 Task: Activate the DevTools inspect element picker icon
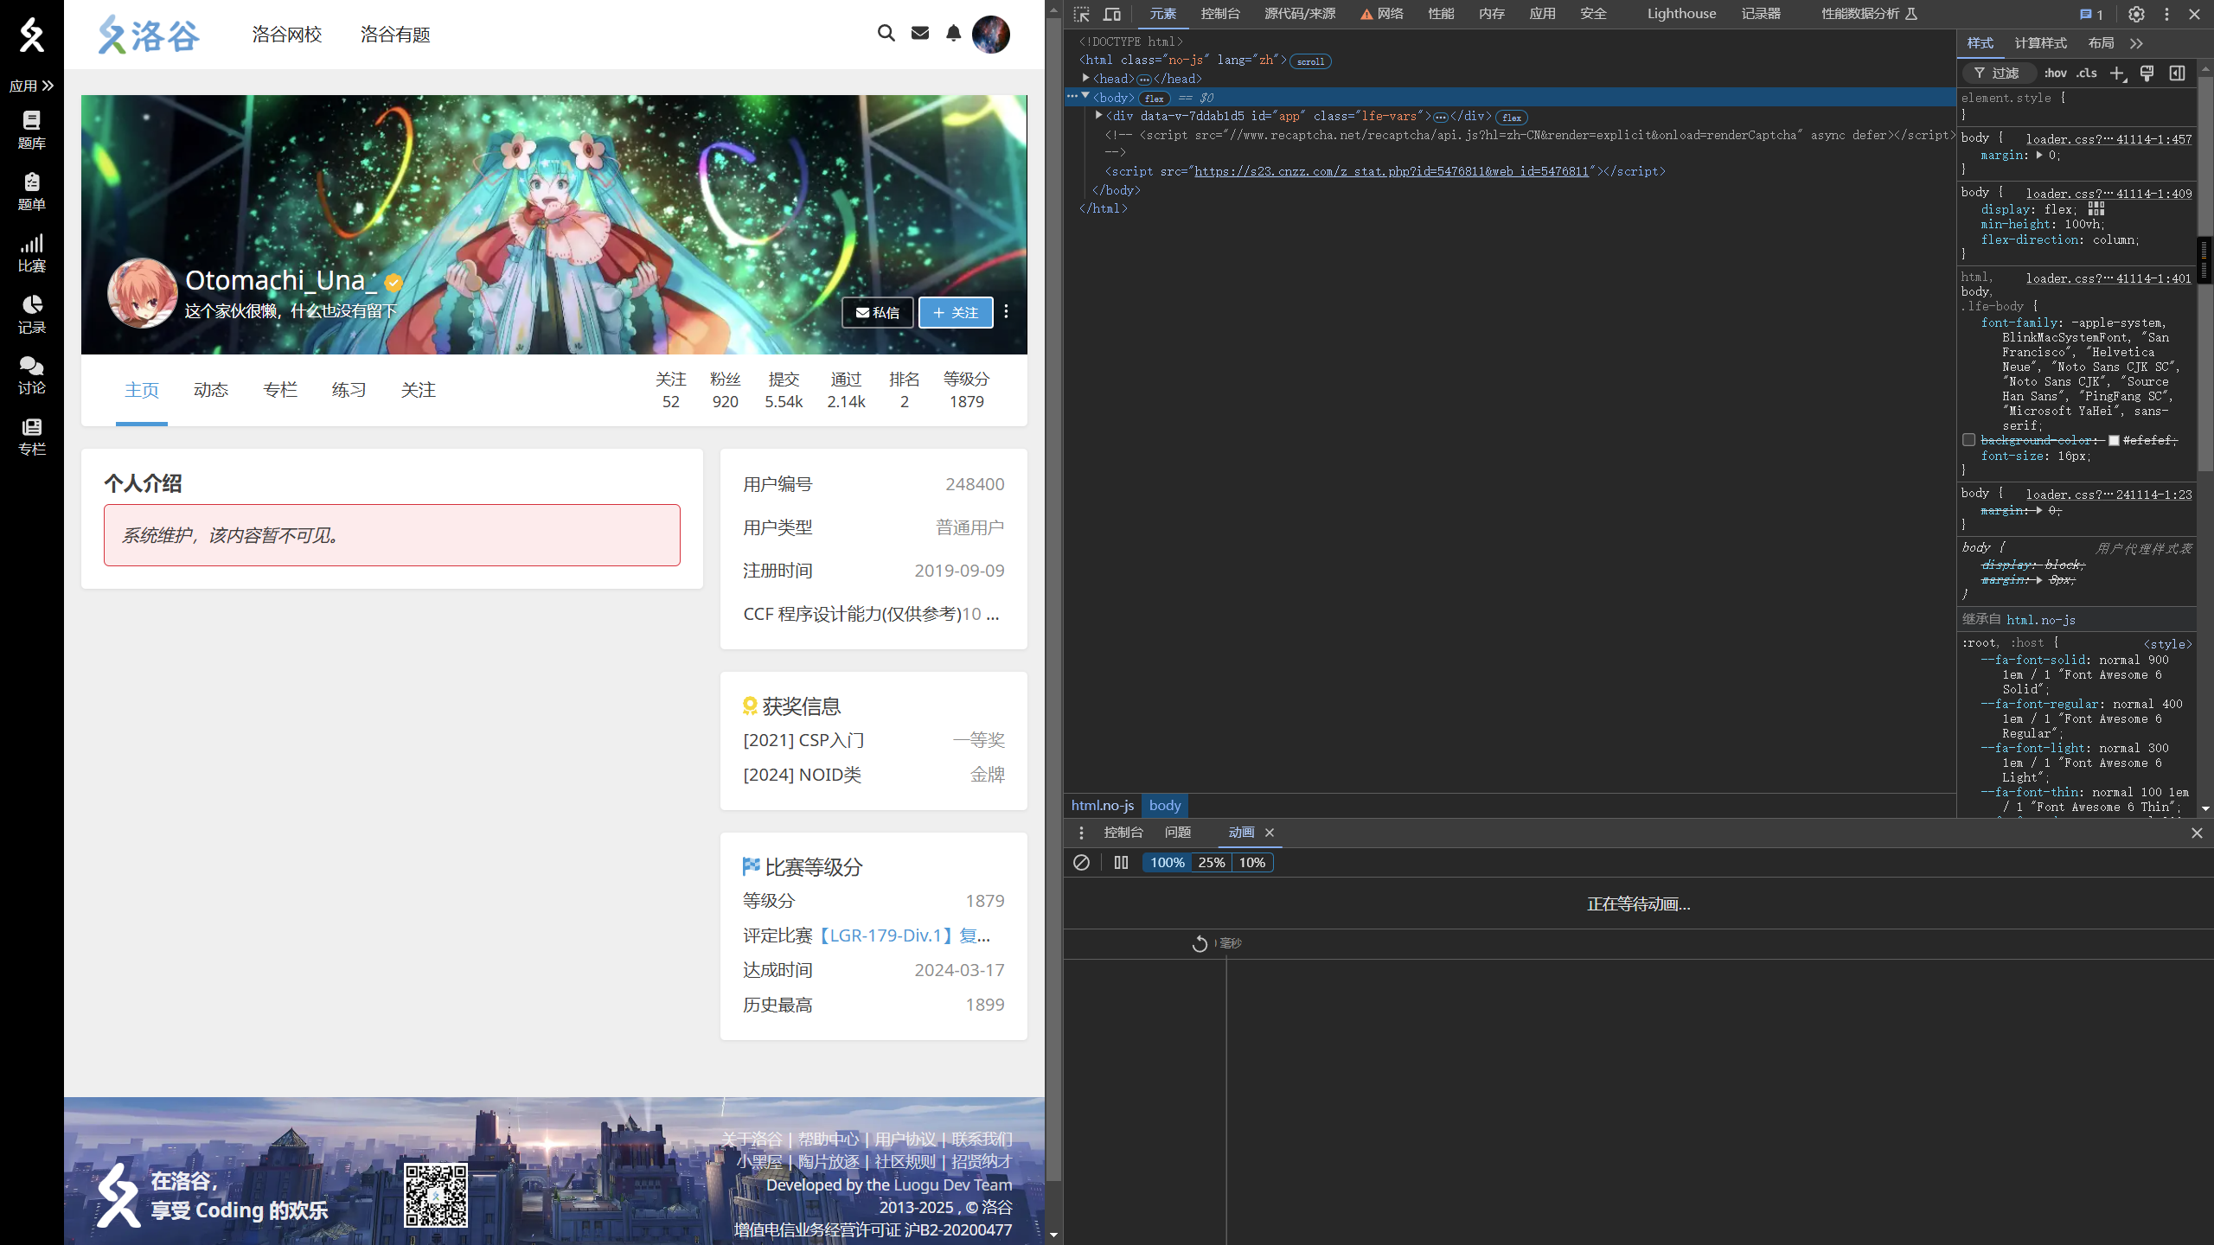[x=1082, y=14]
